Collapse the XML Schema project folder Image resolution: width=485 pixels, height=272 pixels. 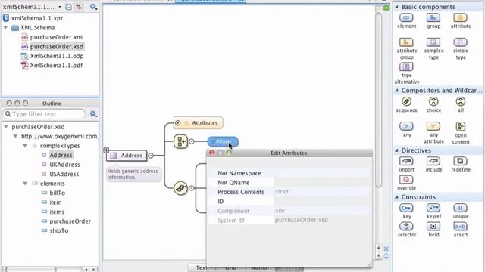click(5, 28)
